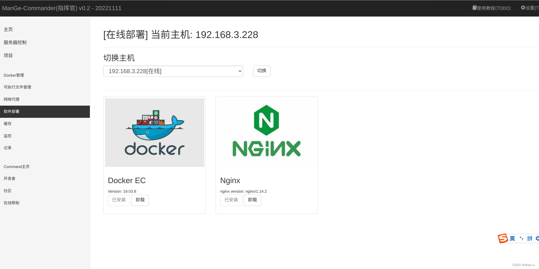Open the 服务器控制 sidebar page
The image size is (539, 269).
click(15, 42)
